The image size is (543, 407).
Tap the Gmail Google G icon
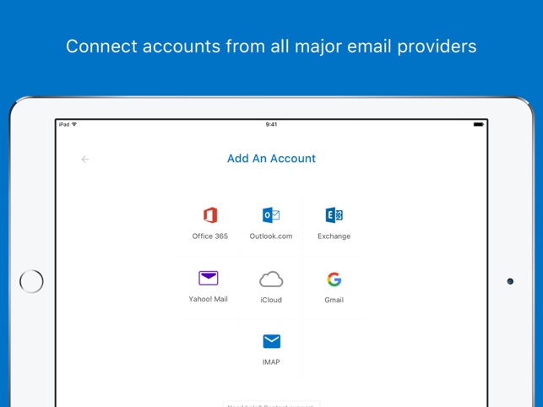pyautogui.click(x=334, y=279)
